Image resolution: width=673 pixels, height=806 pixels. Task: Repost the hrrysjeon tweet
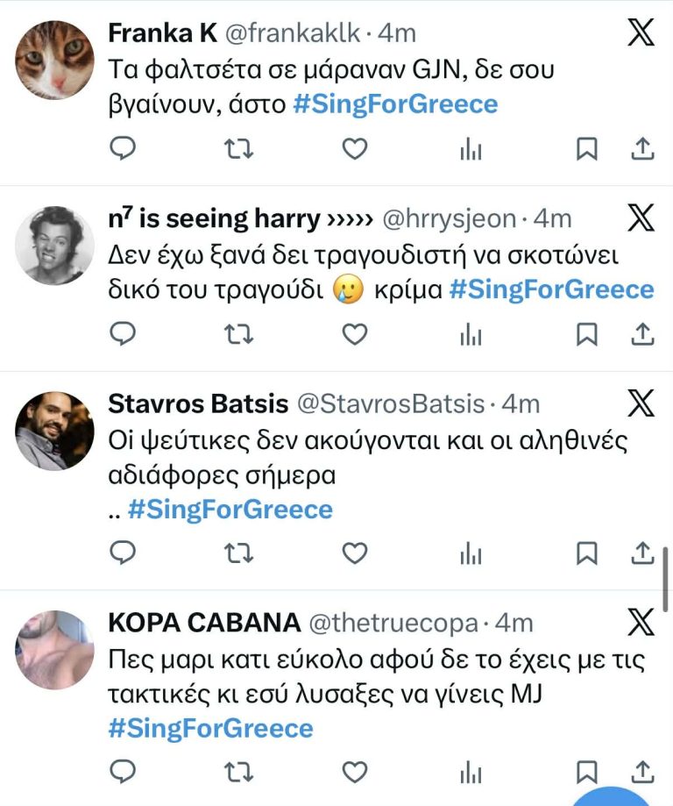click(238, 334)
